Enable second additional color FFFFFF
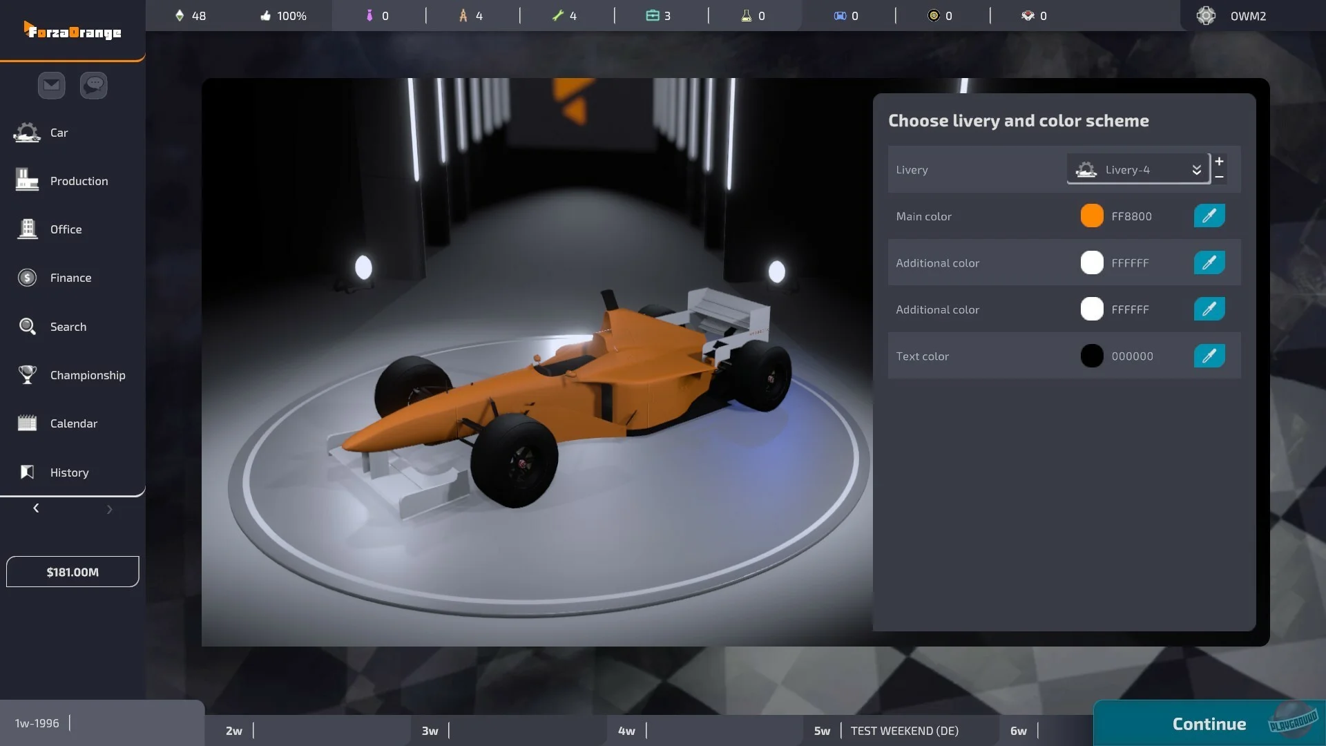The width and height of the screenshot is (1326, 746). [x=1209, y=309]
